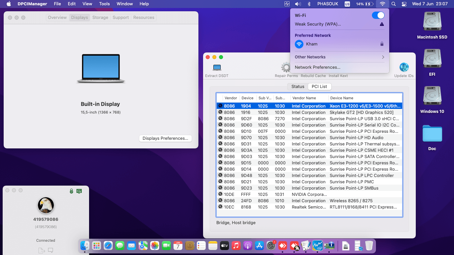Click the Repair Perms gear icon
Image resolution: width=454 pixels, height=255 pixels.
[286, 66]
